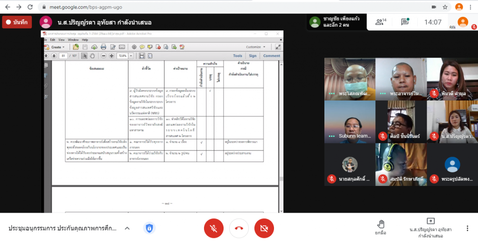Screen dimensions: 478x243
Task: Click the raise hand icon
Action: [x=381, y=224]
